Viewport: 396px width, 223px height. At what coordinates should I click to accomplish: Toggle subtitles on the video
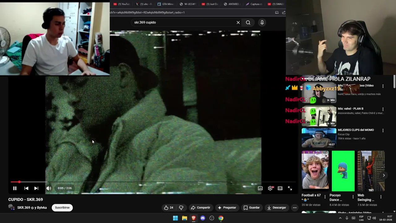pos(260,188)
